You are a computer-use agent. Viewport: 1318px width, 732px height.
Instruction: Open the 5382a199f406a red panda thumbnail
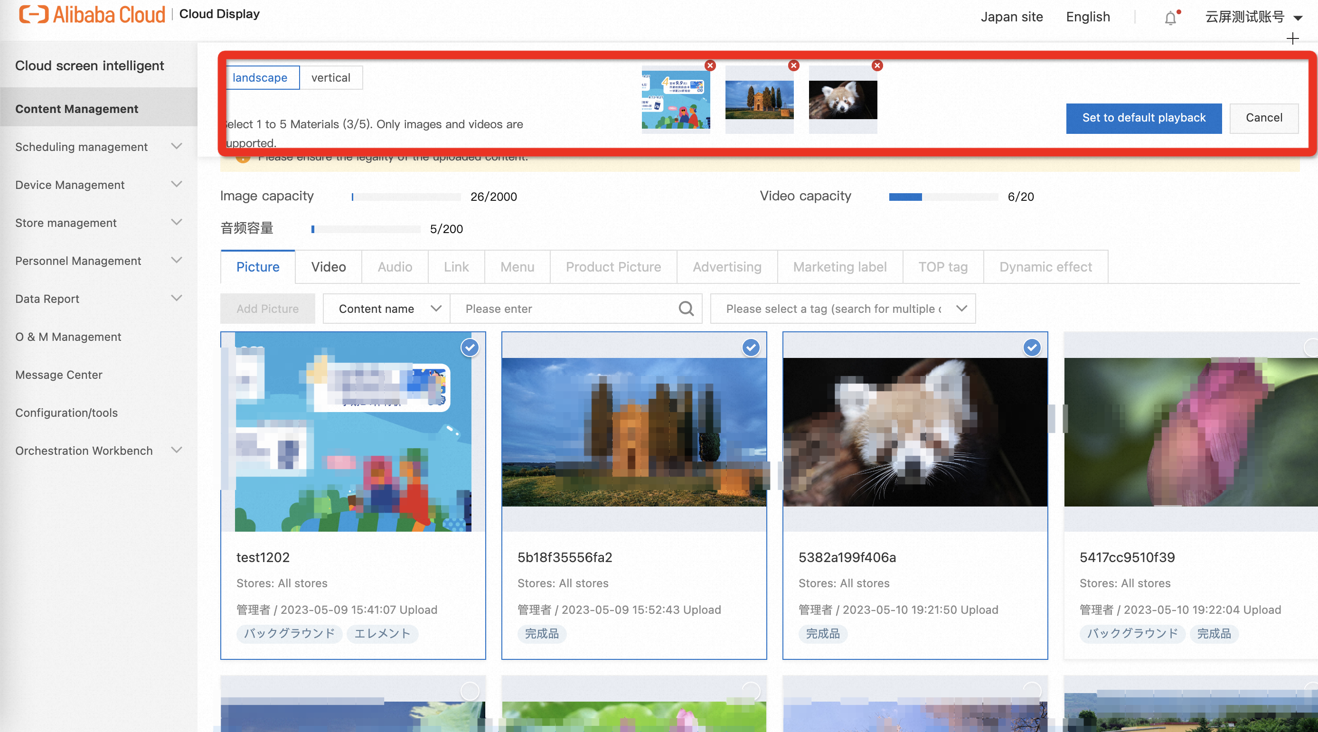pyautogui.click(x=915, y=432)
